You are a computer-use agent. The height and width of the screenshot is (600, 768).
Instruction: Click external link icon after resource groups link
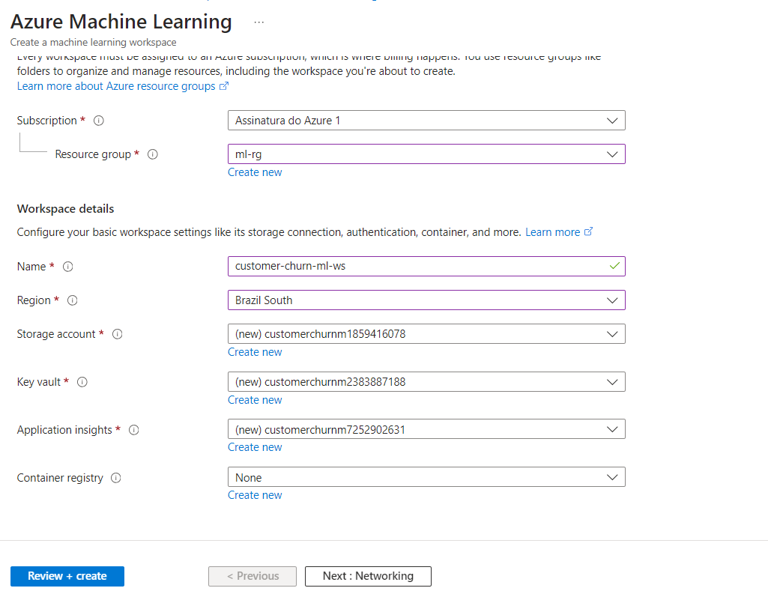pyautogui.click(x=224, y=86)
